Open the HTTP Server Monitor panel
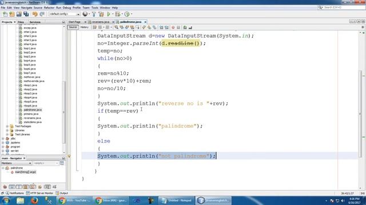The height and width of the screenshot is (205, 366). pos(39,193)
